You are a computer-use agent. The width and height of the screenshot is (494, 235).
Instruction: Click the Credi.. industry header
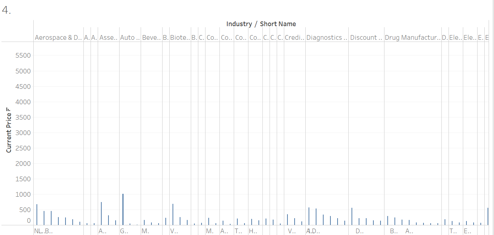(x=294, y=38)
